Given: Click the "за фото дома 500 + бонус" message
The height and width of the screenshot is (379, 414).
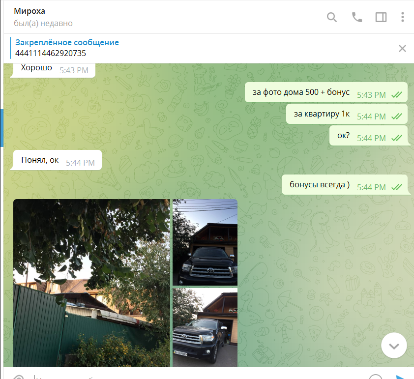Looking at the screenshot, I should (x=301, y=92).
